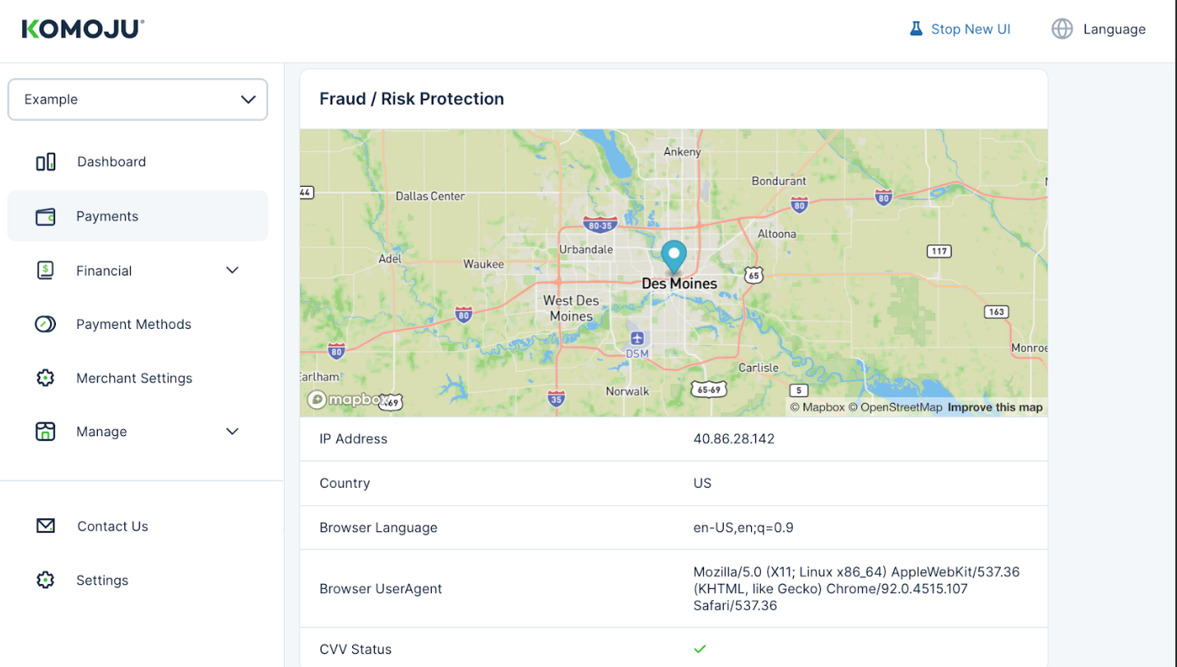This screenshot has height=667, width=1177.
Task: Click the Language globe icon
Action: (x=1062, y=29)
